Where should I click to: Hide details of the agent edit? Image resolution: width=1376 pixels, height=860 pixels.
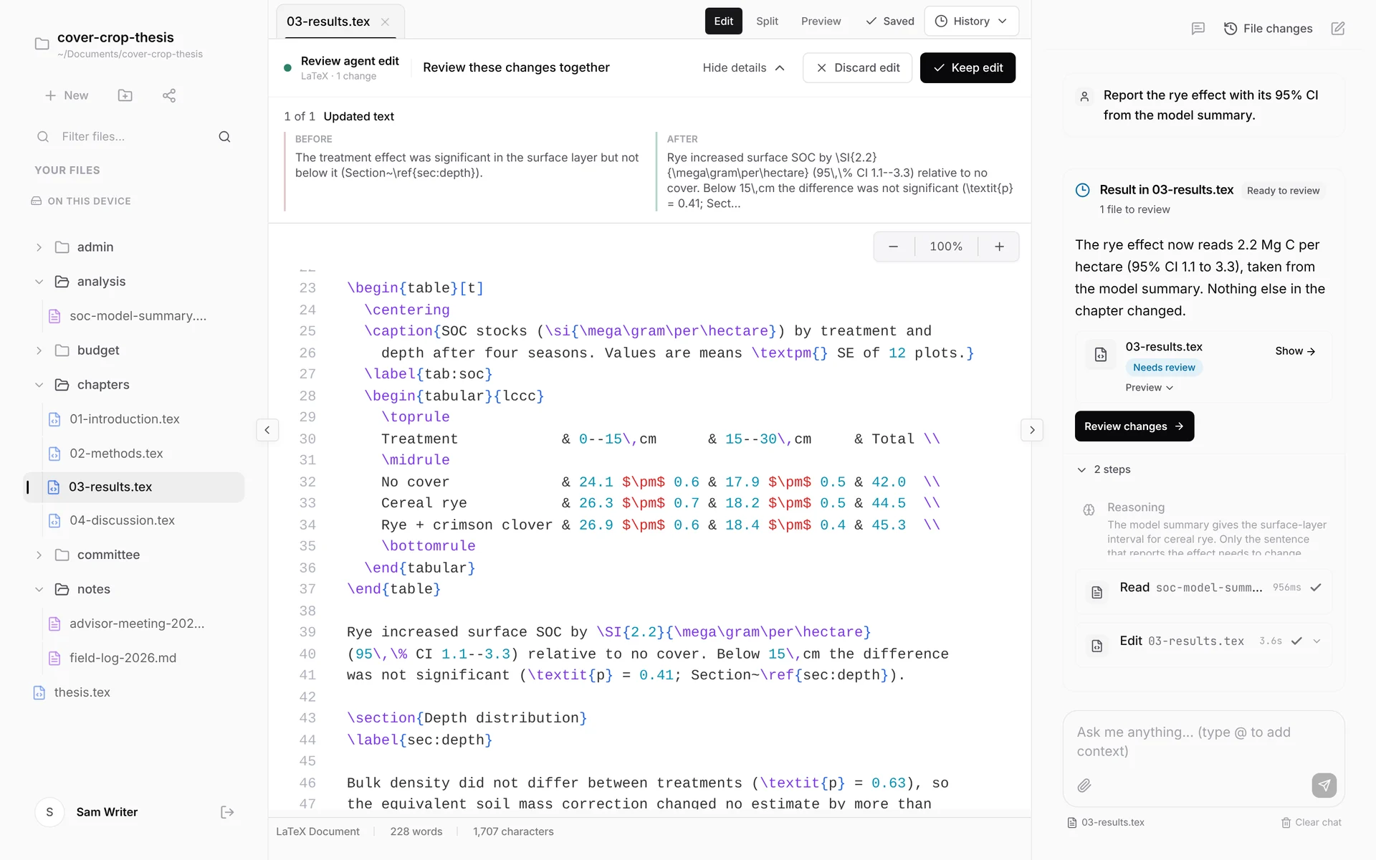click(743, 68)
